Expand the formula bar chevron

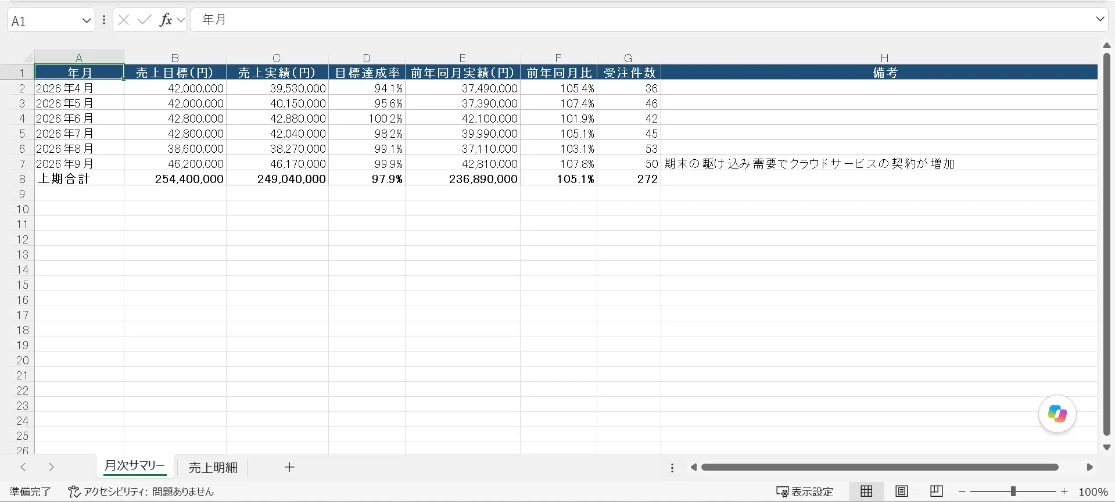click(1100, 19)
